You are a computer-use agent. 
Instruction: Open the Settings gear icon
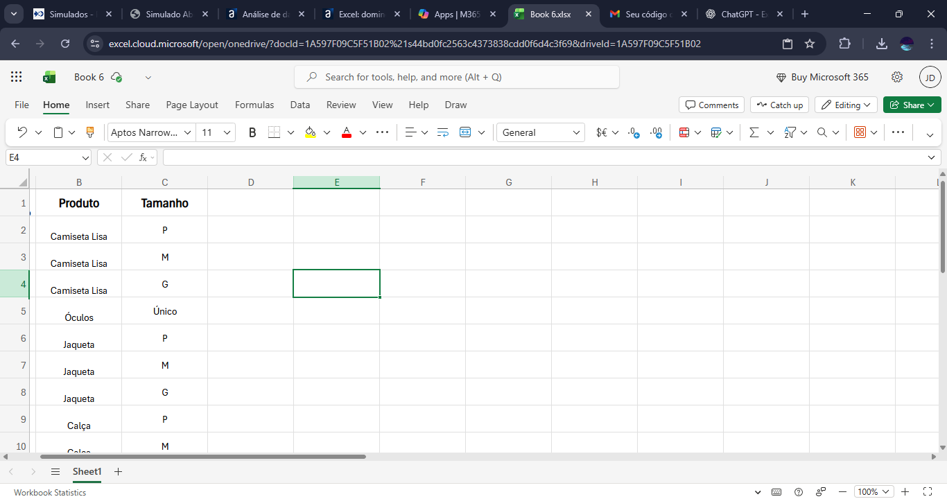click(897, 77)
